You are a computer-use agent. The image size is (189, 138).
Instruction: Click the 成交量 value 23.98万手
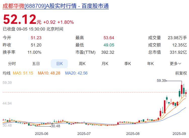(x=177, y=38)
